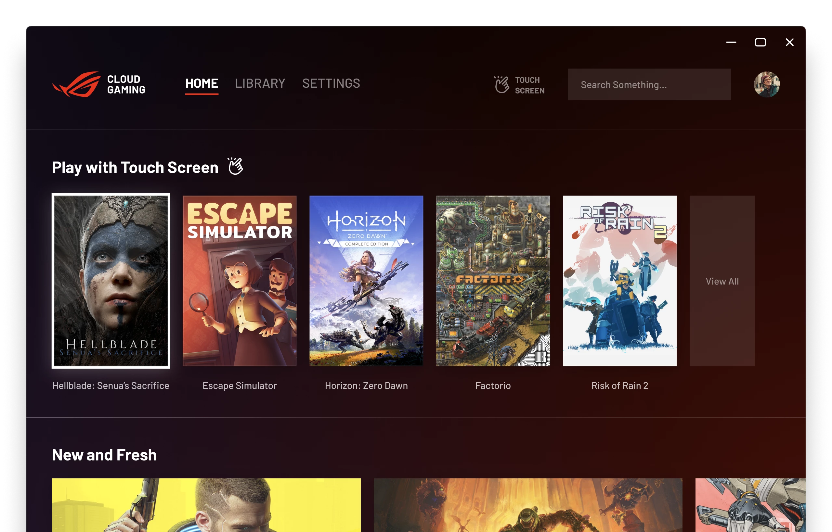Toggle the Touch Screen mode button
The height and width of the screenshot is (532, 832).
click(x=519, y=85)
